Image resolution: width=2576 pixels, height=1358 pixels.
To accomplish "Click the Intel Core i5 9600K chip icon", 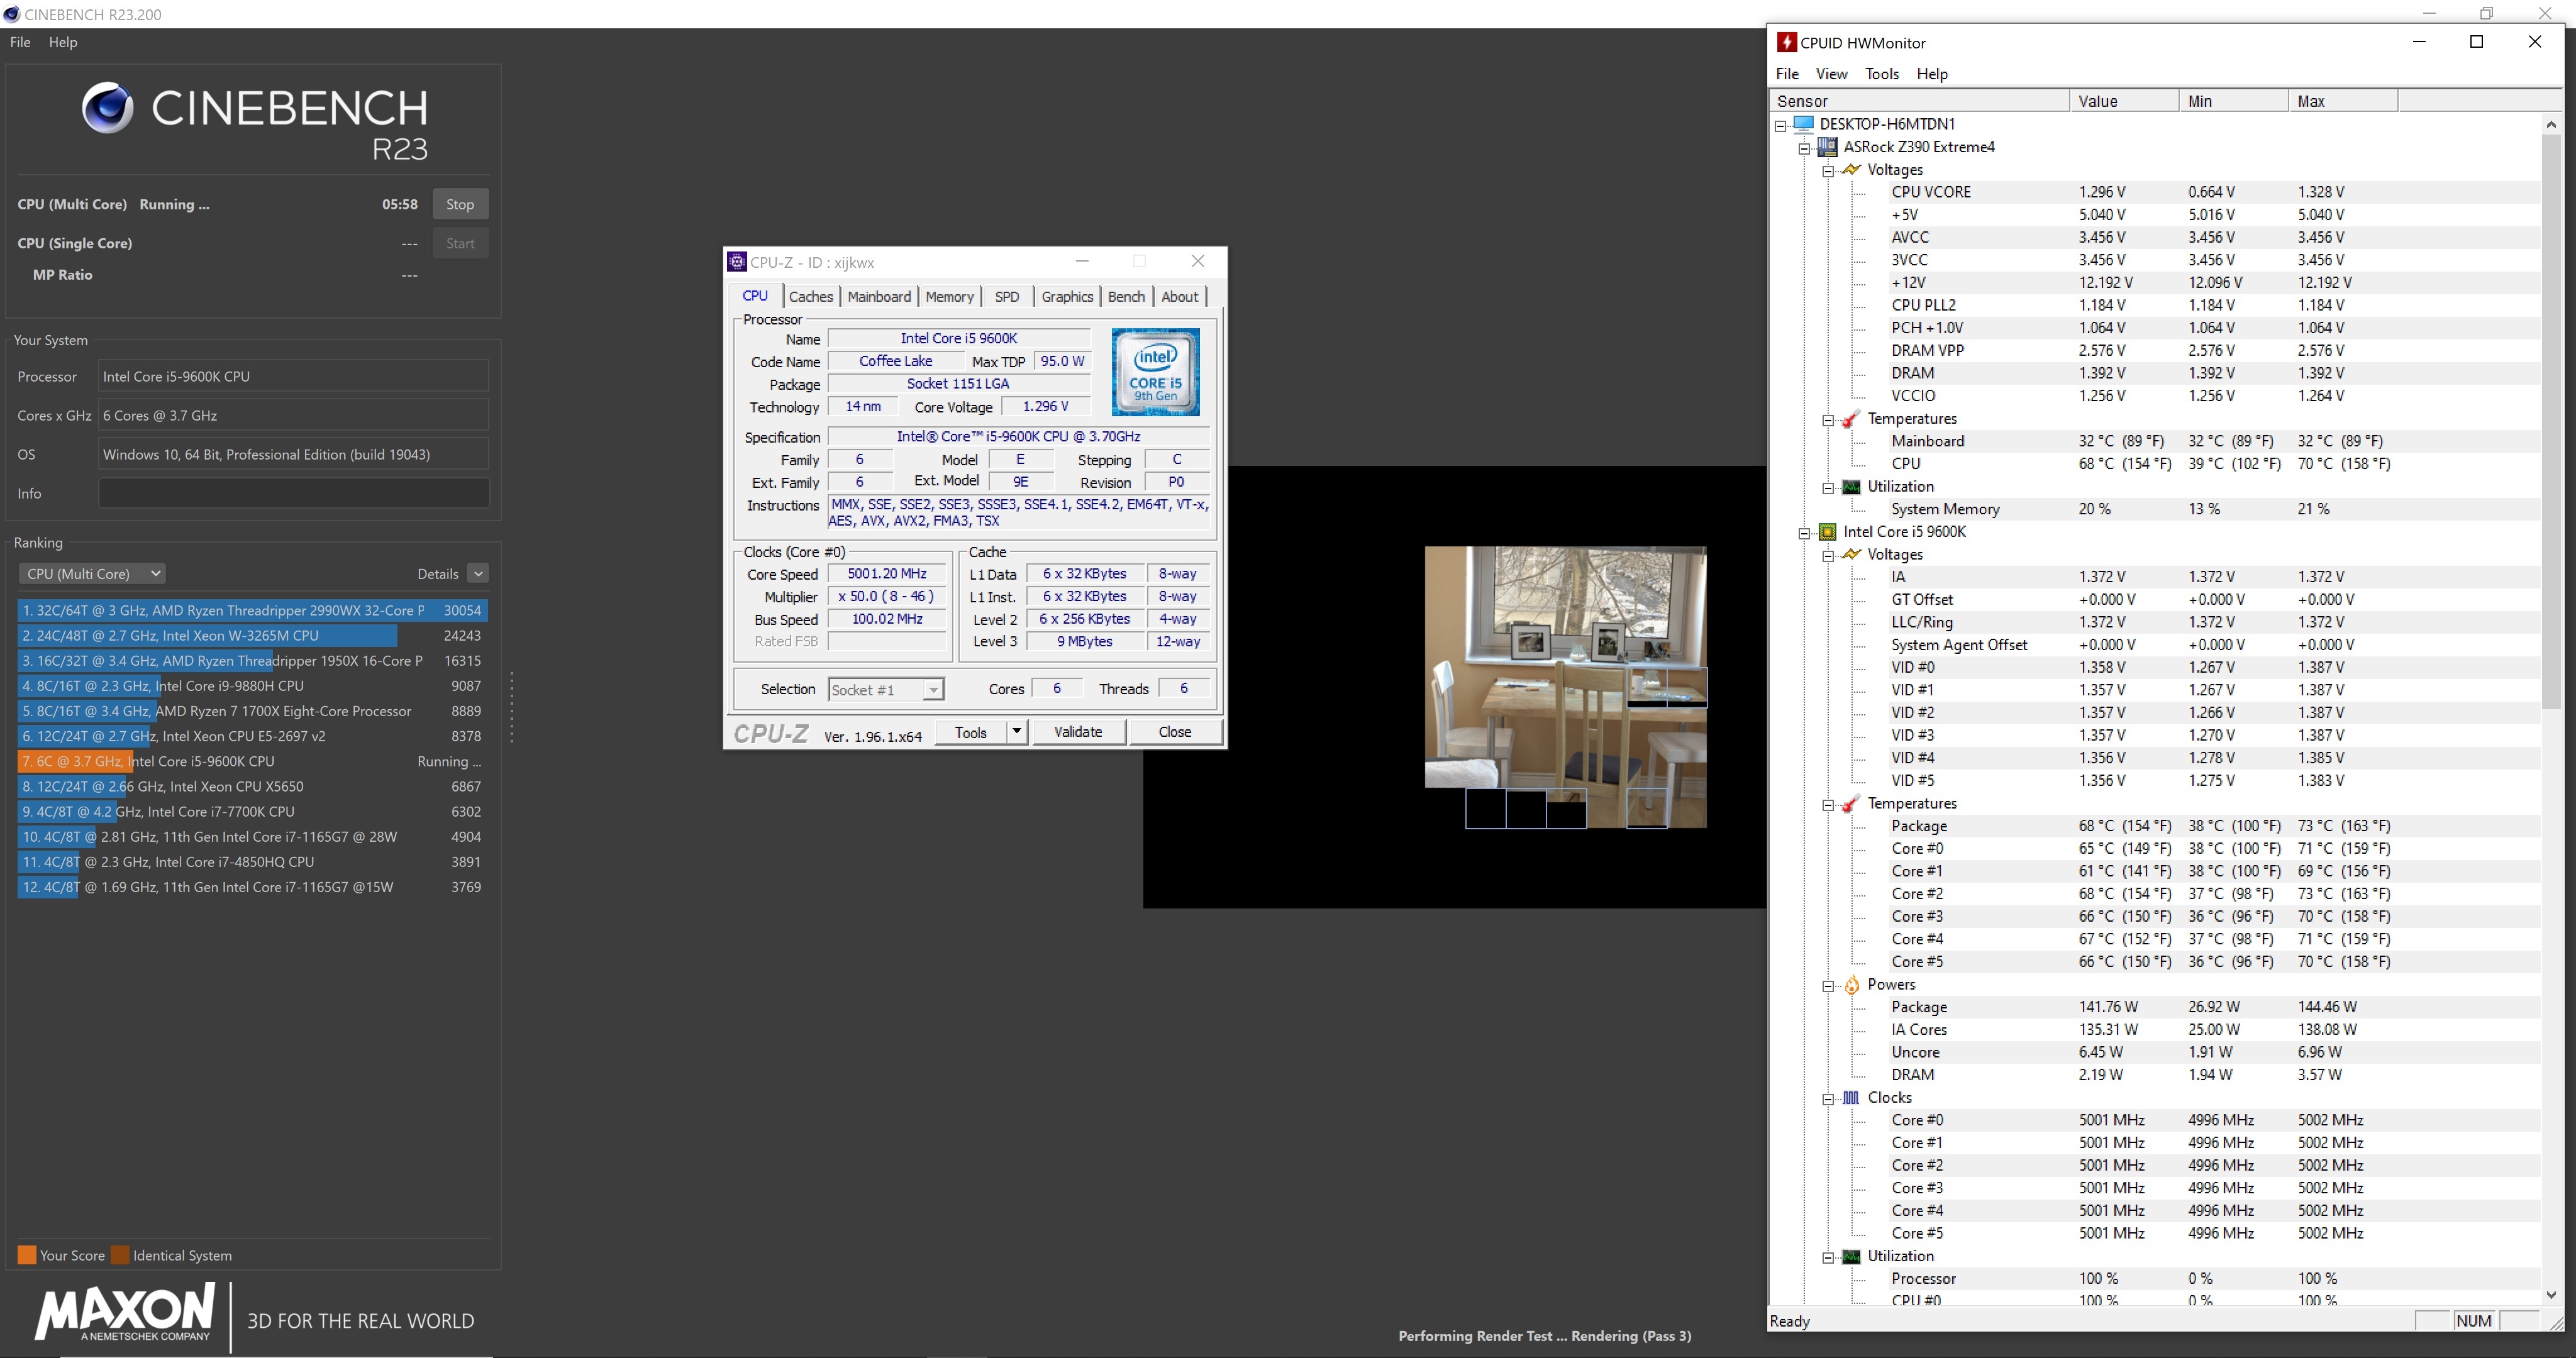I will pyautogui.click(x=1827, y=532).
